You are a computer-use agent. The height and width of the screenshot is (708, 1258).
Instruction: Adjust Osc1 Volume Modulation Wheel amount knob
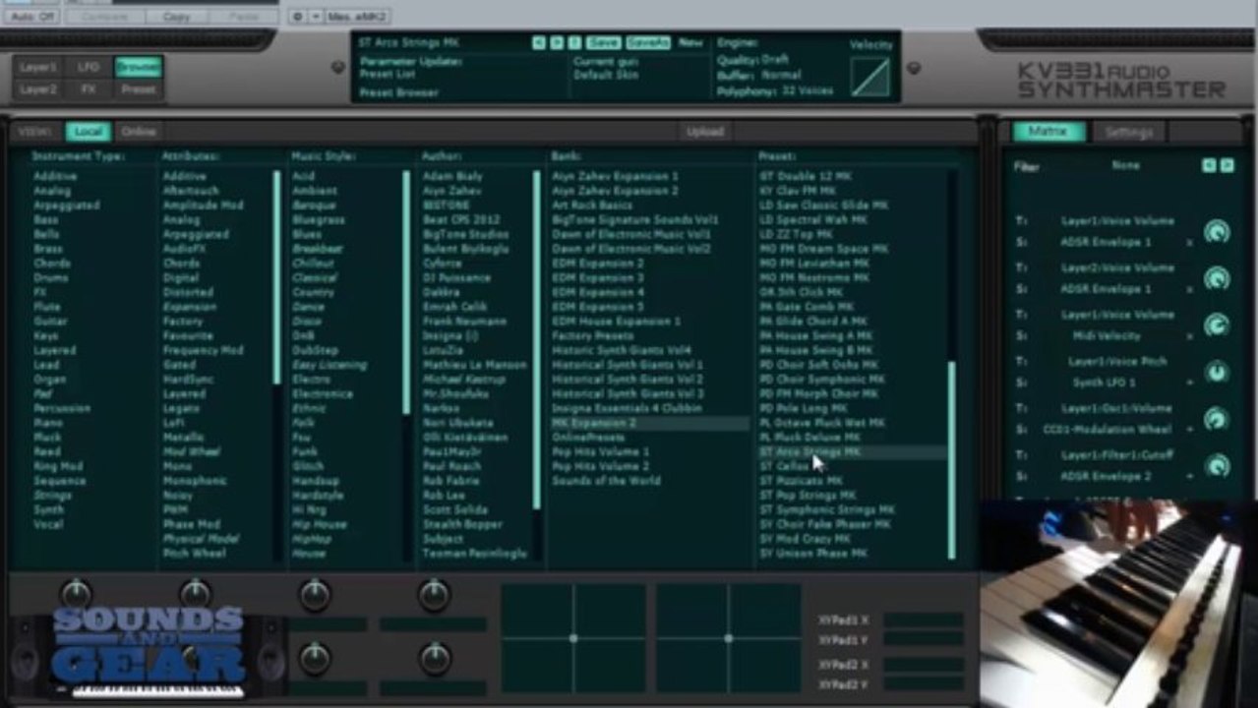[1217, 419]
